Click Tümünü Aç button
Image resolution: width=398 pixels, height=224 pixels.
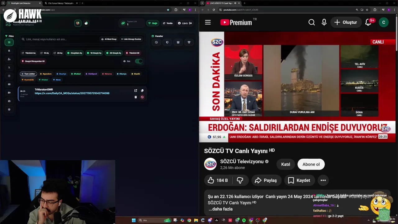click(x=29, y=53)
